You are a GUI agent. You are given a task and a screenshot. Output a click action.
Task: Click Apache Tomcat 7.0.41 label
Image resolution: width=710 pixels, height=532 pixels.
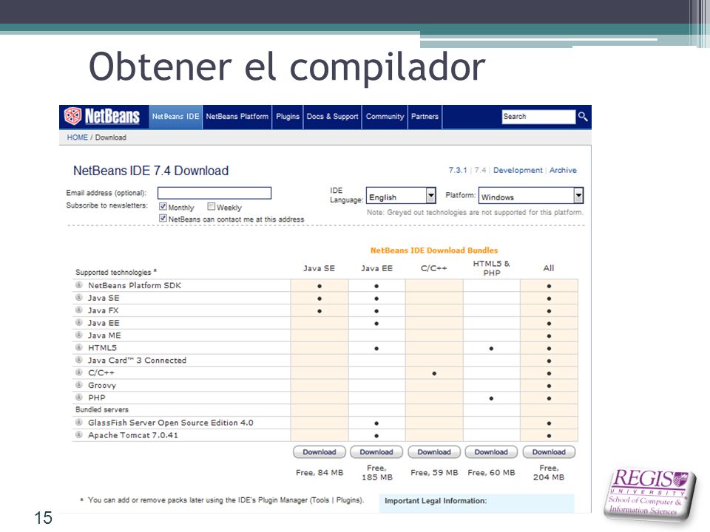coord(133,435)
